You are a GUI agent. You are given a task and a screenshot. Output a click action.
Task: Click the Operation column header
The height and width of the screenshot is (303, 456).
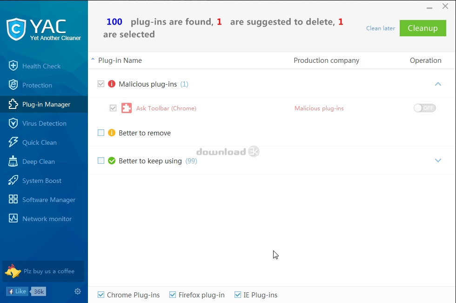[x=425, y=61]
